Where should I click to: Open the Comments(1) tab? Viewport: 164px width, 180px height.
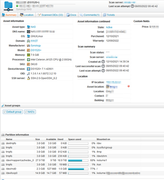click(90, 15)
